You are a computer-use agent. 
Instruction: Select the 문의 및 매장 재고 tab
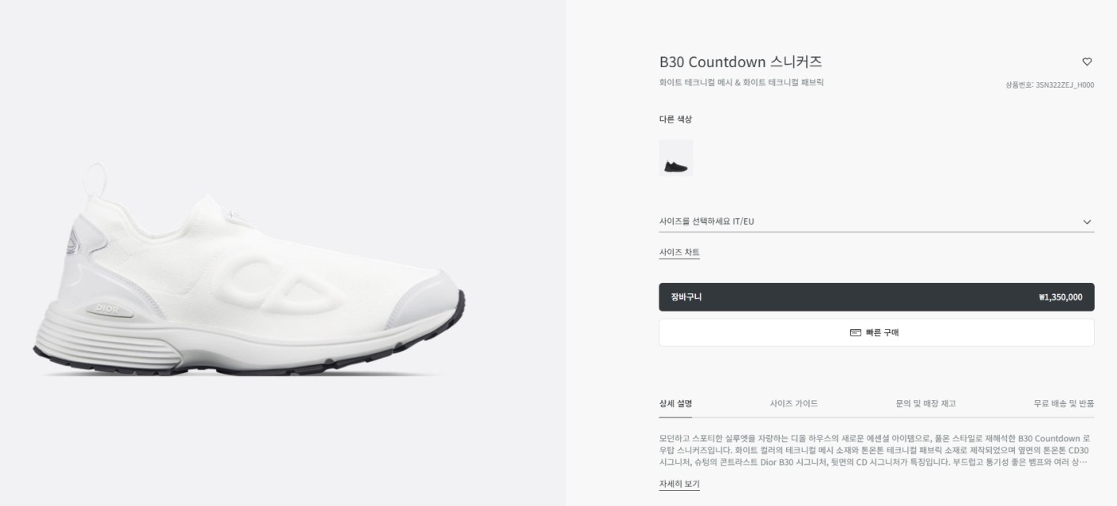coord(925,403)
